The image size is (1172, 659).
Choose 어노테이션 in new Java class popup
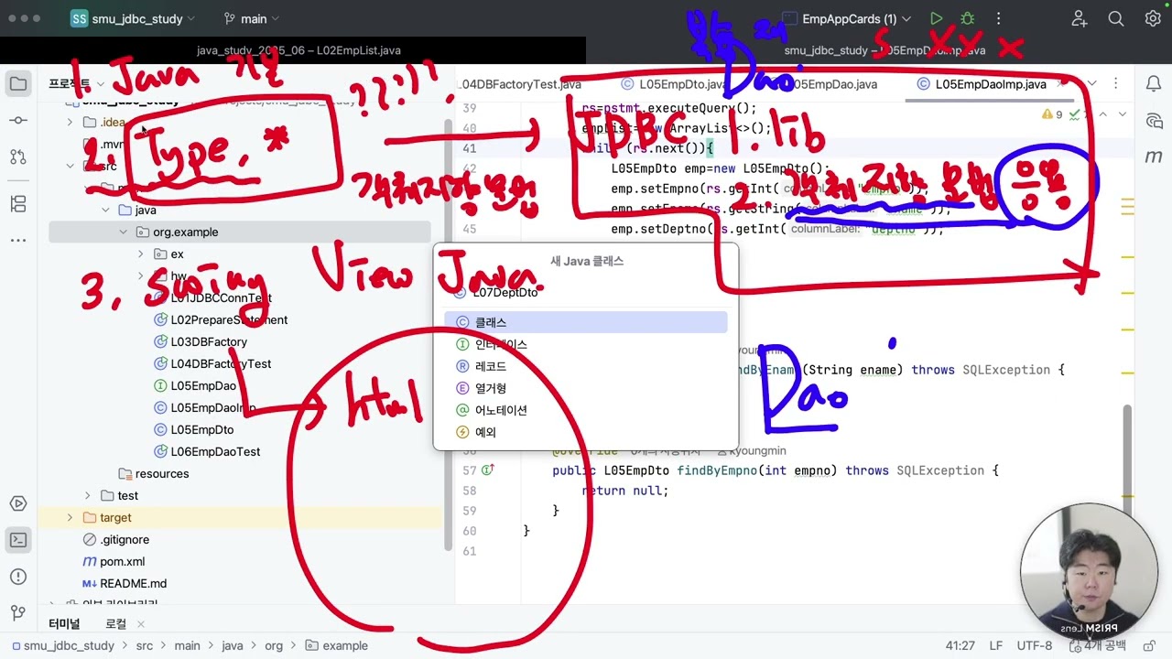point(586,410)
